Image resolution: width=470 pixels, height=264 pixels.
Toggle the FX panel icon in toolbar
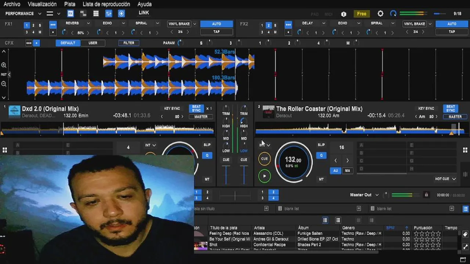70,14
